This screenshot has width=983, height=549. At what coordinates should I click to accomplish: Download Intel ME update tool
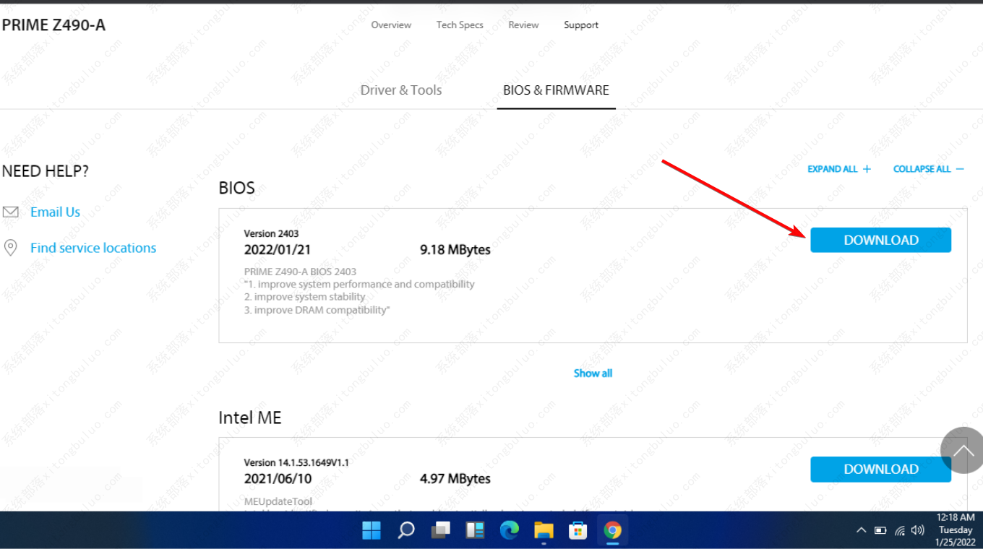(880, 470)
